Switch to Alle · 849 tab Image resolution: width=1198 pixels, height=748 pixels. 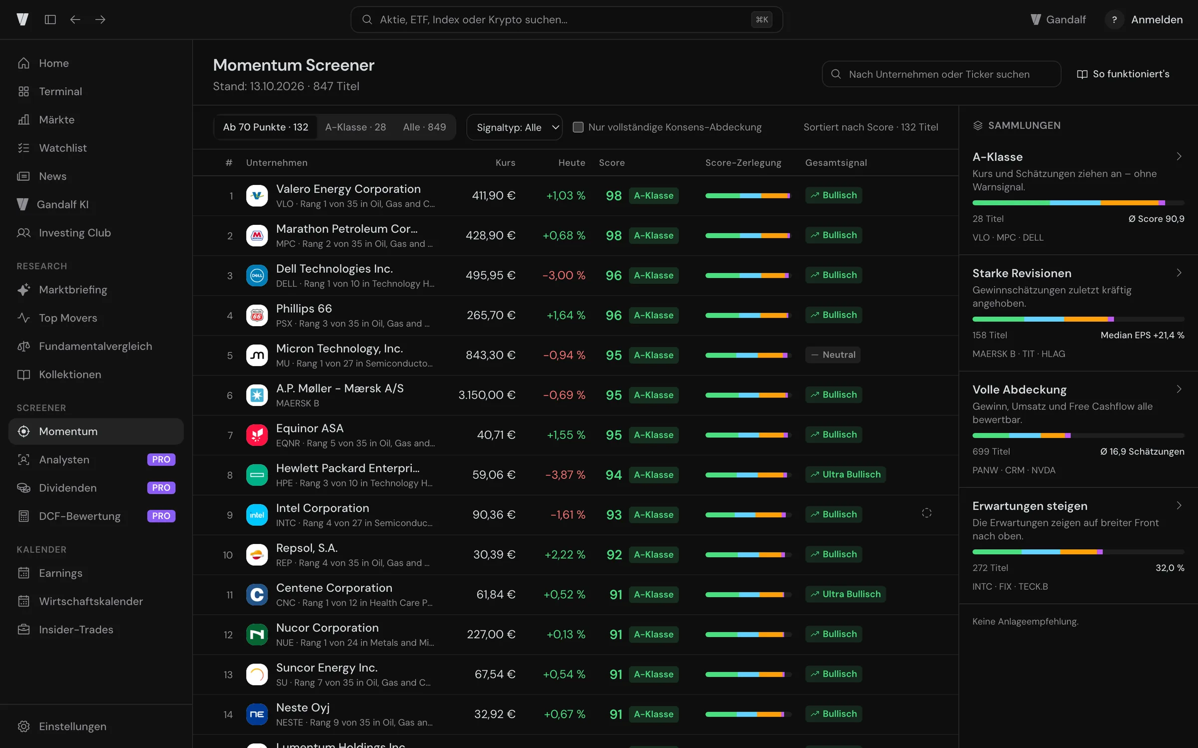click(x=424, y=127)
